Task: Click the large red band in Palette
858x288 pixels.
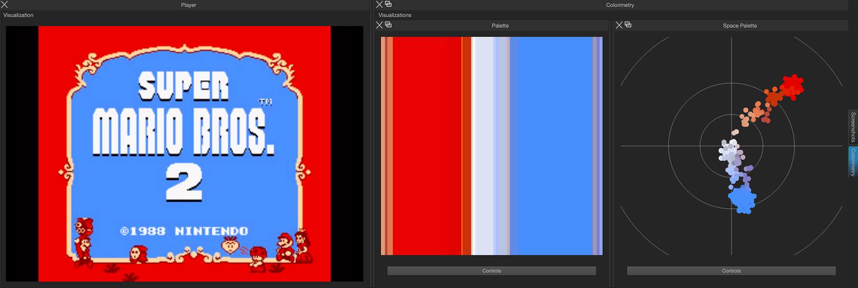Action: [x=427, y=146]
